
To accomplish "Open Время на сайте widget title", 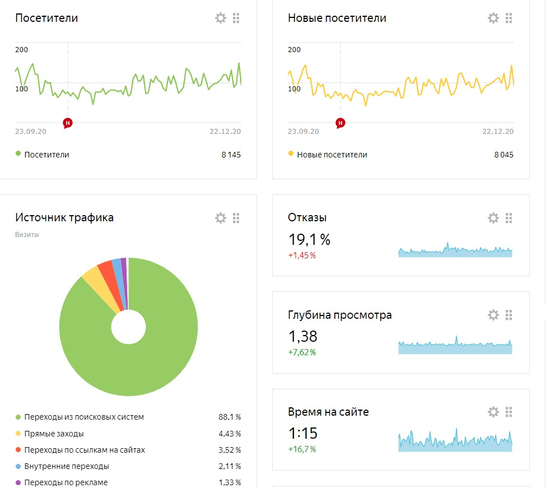I will pos(328,412).
